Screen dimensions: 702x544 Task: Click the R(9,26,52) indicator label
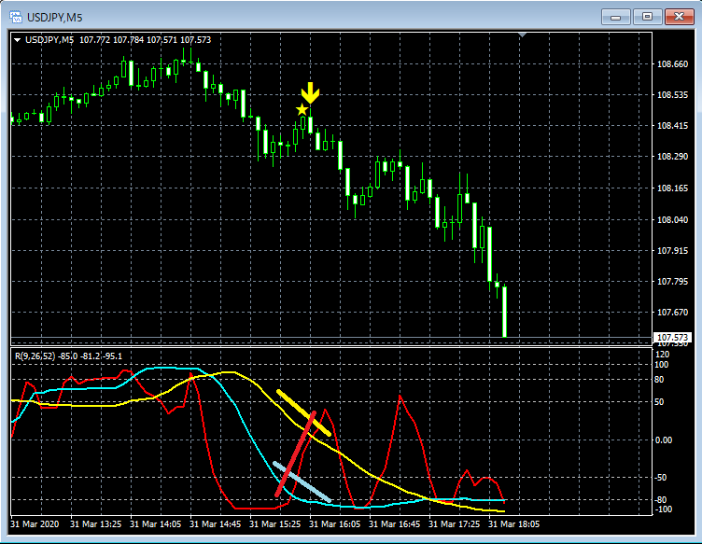(x=34, y=356)
